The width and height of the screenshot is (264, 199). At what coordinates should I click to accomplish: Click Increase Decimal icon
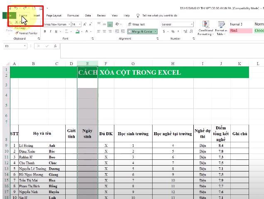(x=185, y=31)
